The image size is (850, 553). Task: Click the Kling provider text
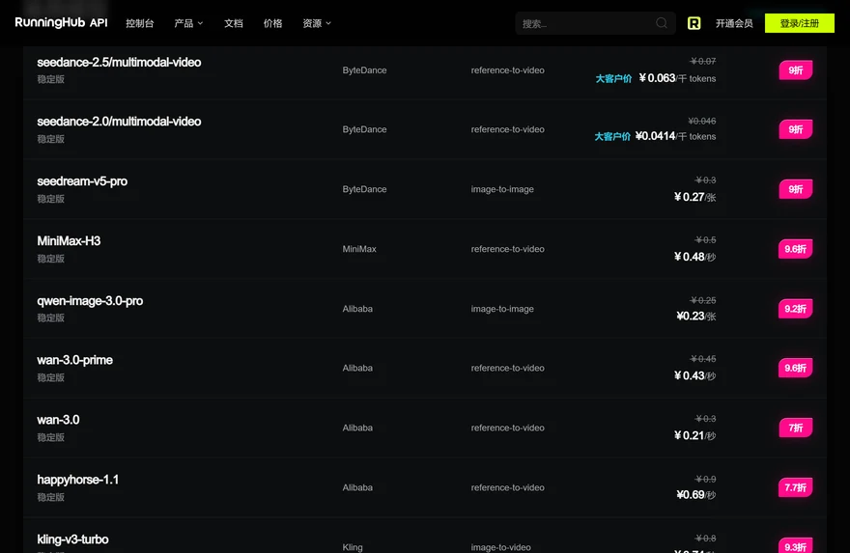pyautogui.click(x=353, y=547)
